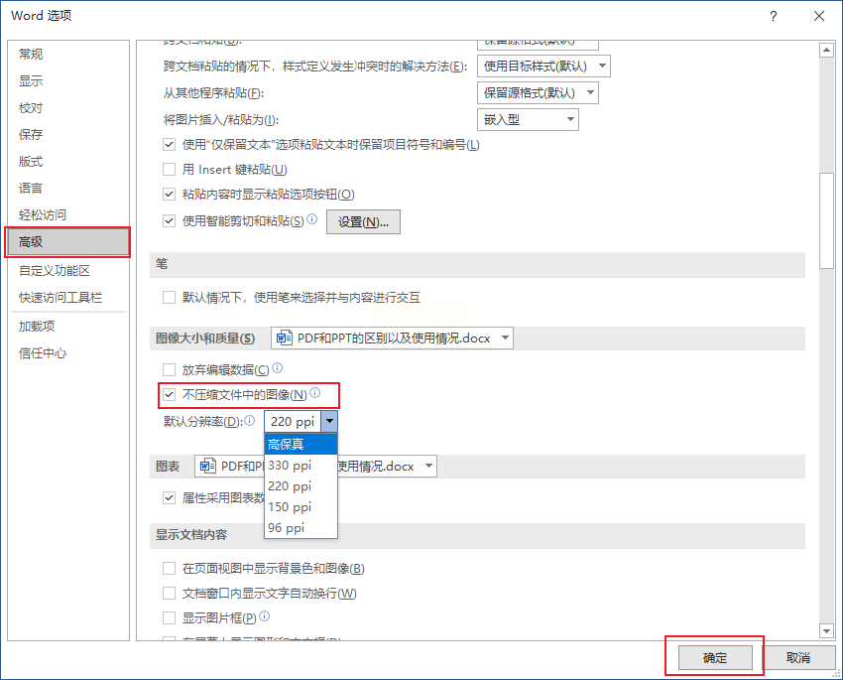The height and width of the screenshot is (680, 843).
Task: Click the scrollbar down arrow
Action: (826, 630)
